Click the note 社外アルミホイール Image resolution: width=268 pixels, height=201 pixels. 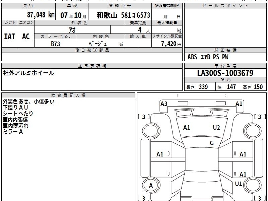[28, 73]
